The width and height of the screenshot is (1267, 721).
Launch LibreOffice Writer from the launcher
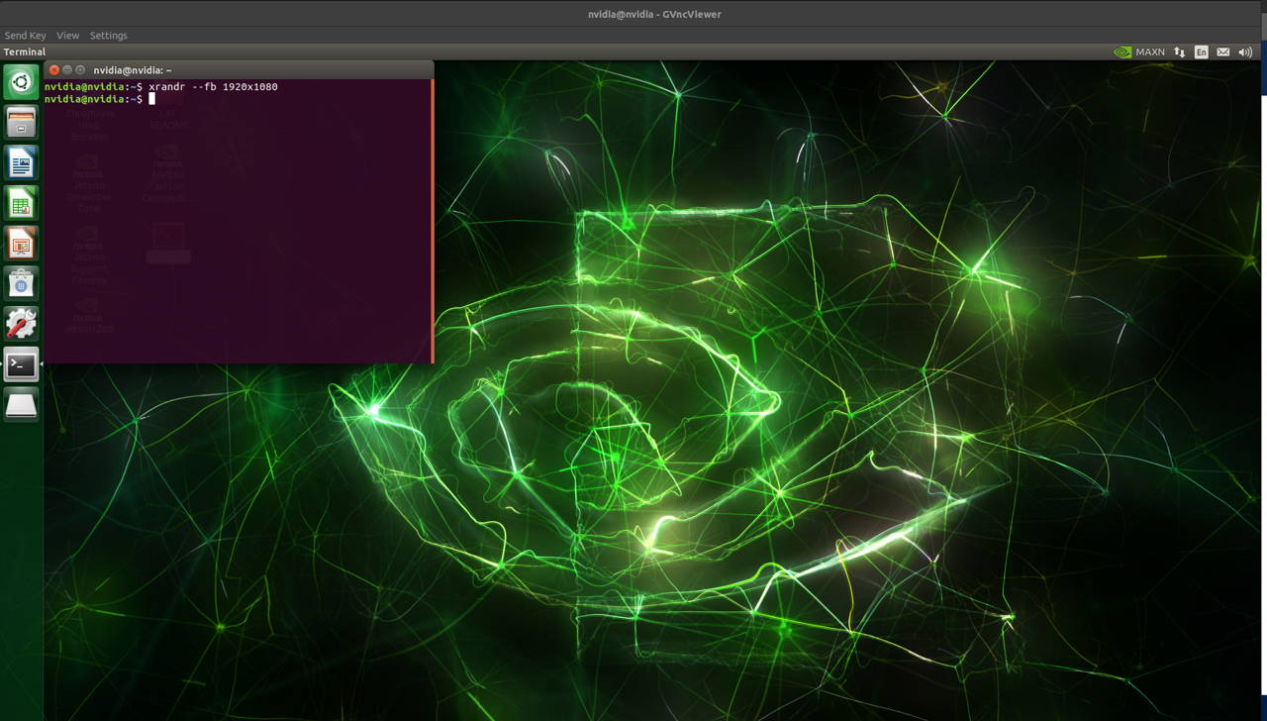21,162
